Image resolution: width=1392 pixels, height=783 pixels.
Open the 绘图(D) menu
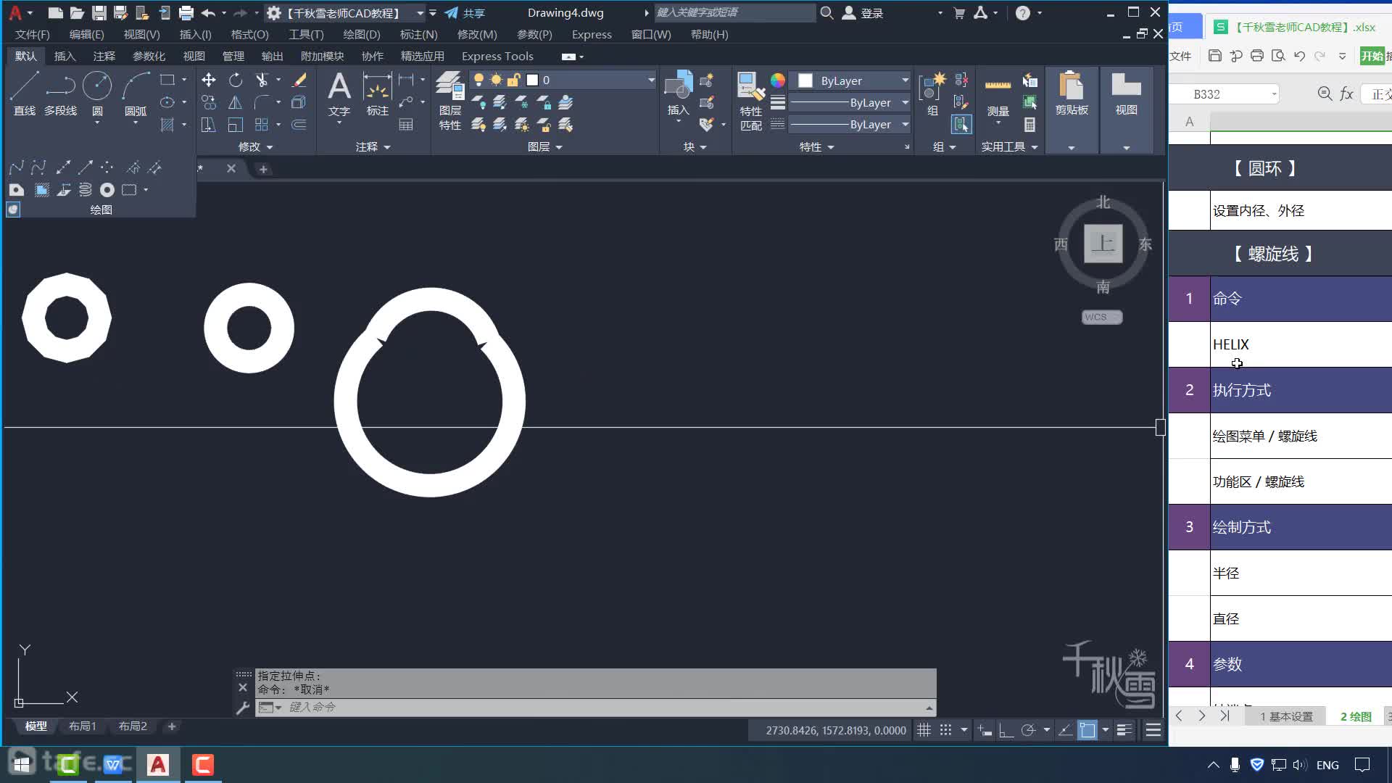point(361,34)
